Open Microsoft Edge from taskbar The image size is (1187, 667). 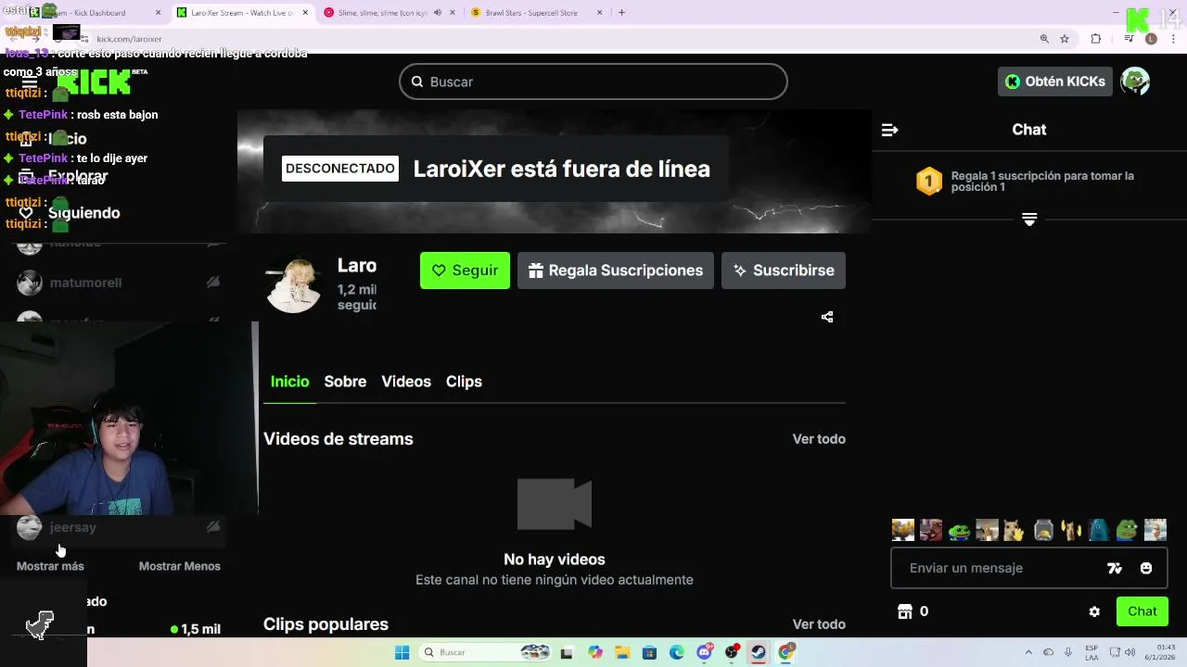(677, 652)
